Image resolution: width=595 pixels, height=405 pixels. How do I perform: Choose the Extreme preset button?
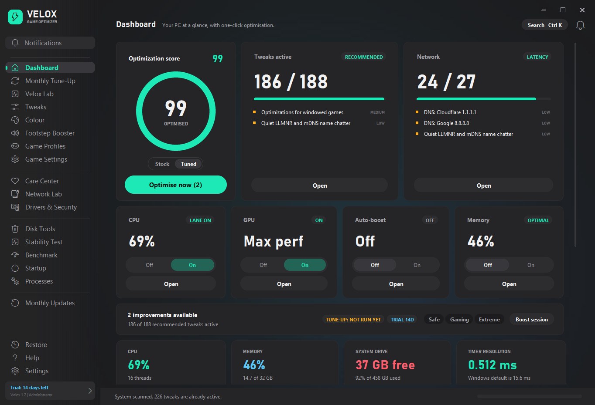(489, 320)
